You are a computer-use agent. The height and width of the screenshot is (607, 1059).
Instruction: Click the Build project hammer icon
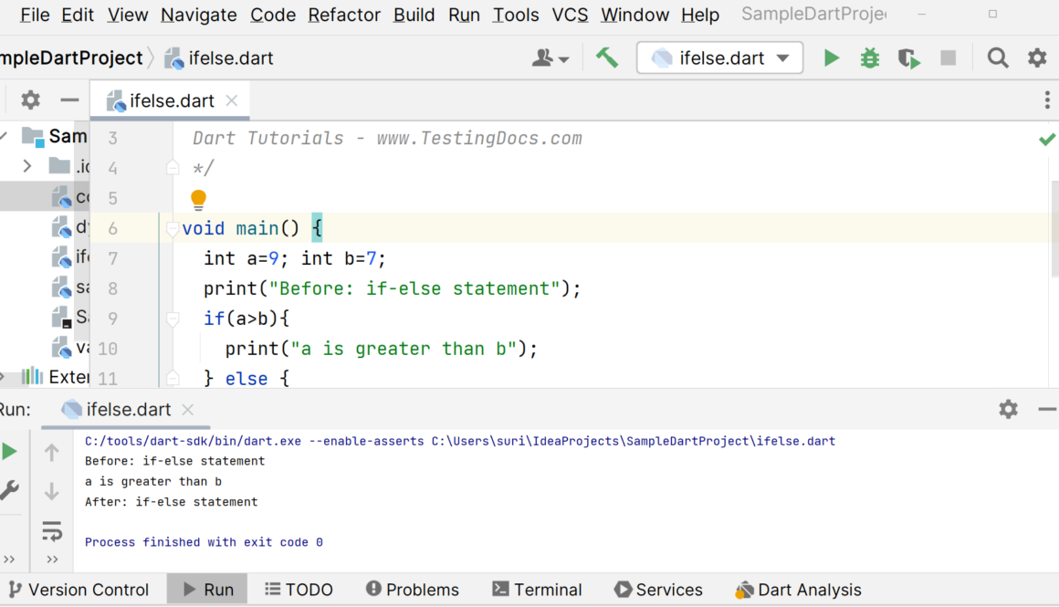coord(607,58)
